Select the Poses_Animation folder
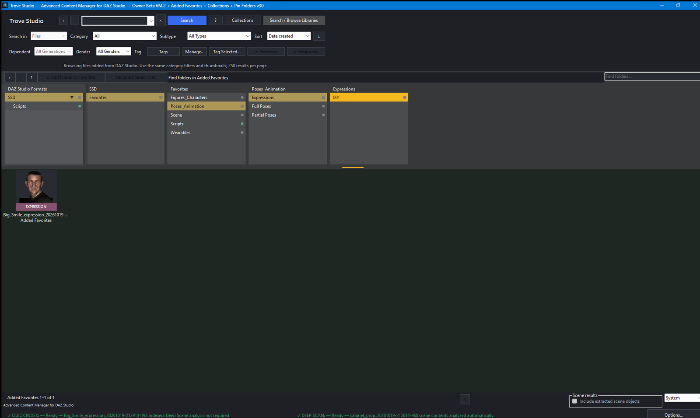The width and height of the screenshot is (700, 418). tap(206, 106)
